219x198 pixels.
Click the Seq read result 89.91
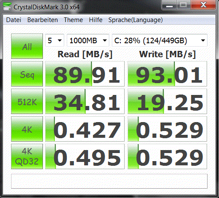[x=85, y=74]
